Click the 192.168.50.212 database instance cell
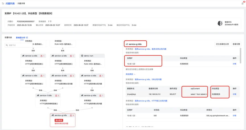The image size is (246, 130). (x=155, y=94)
